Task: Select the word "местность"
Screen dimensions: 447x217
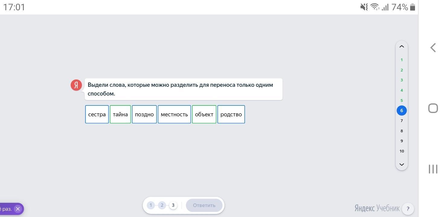Action: pos(174,114)
